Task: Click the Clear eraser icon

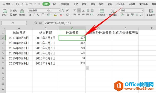Action: click(x=67, y=15)
